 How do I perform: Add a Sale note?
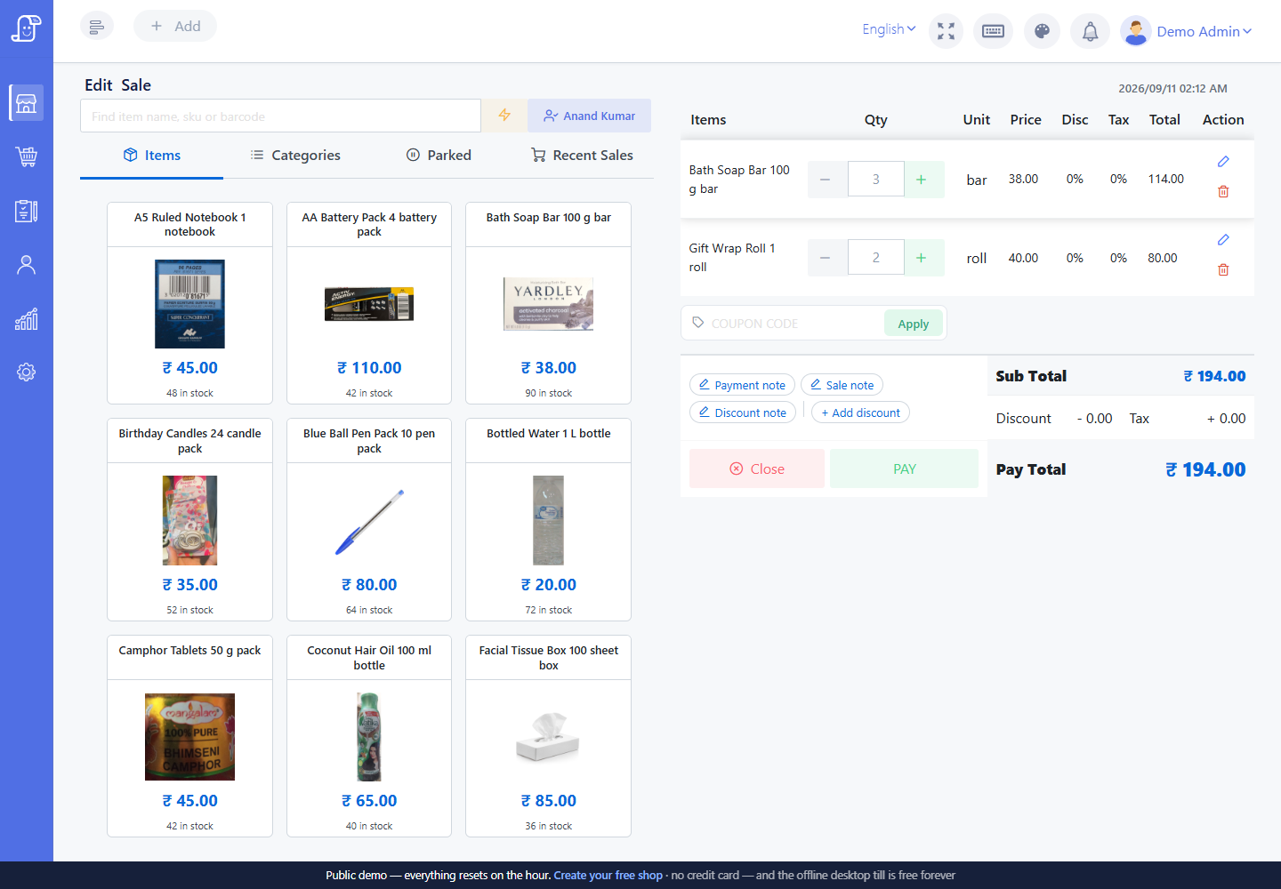[842, 385]
